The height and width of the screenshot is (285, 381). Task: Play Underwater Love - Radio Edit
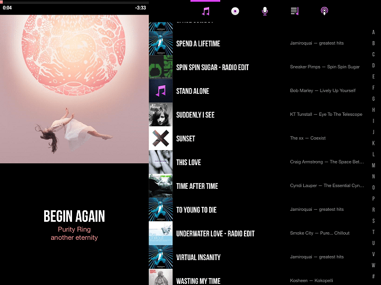tap(258, 233)
